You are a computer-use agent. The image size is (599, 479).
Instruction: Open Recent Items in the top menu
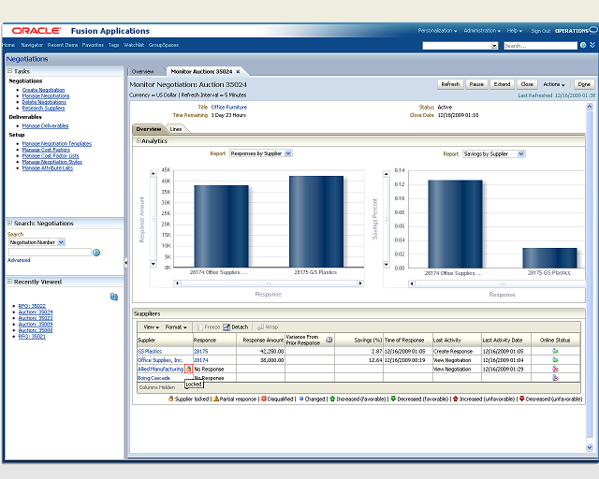click(x=63, y=45)
